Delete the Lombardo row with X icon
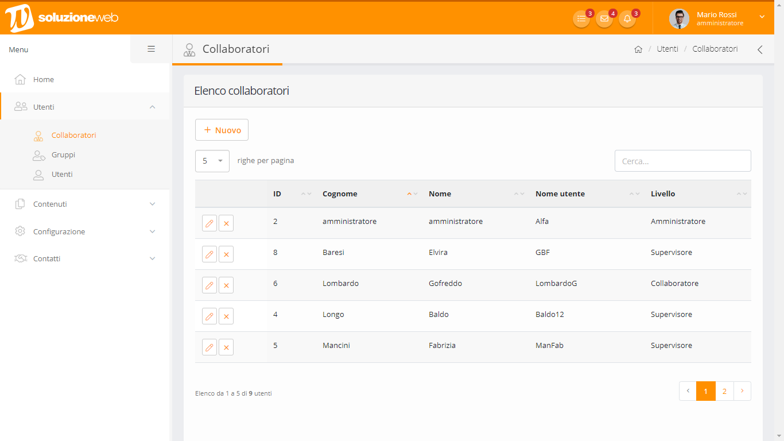The image size is (784, 441). [x=226, y=285]
